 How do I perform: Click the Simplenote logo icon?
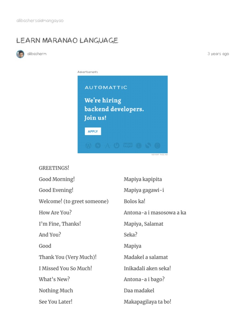(x=148, y=146)
